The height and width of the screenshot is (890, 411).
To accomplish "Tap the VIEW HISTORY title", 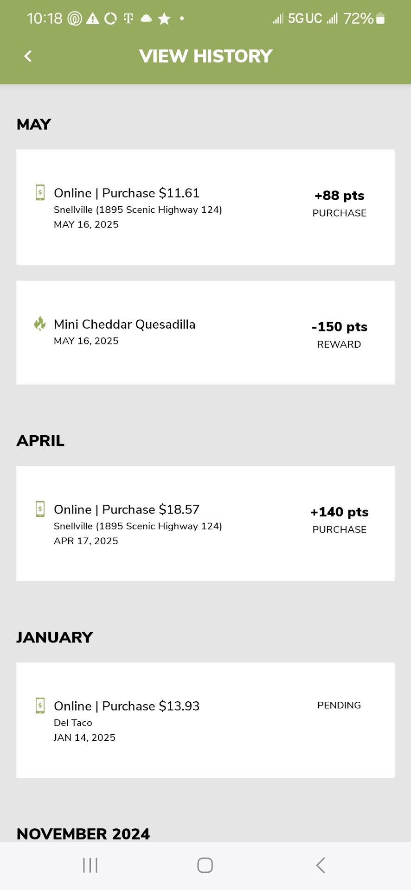I will point(205,56).
